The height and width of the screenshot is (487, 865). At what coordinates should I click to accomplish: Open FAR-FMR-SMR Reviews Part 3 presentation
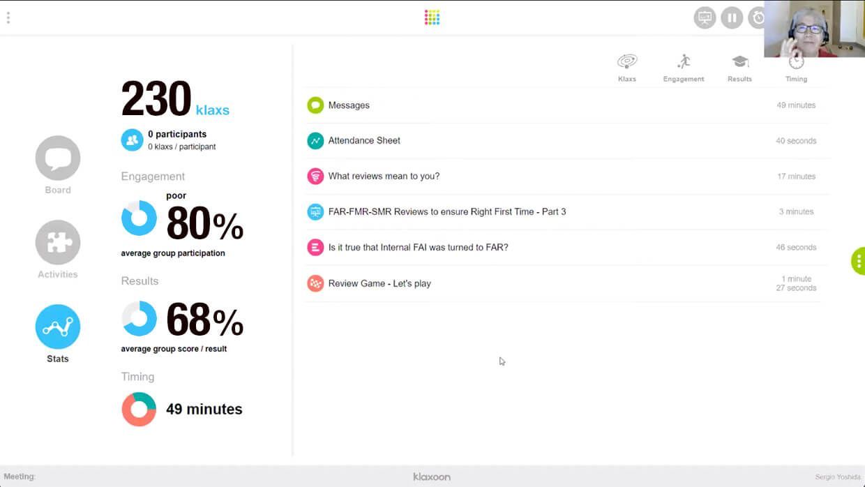coord(446,211)
